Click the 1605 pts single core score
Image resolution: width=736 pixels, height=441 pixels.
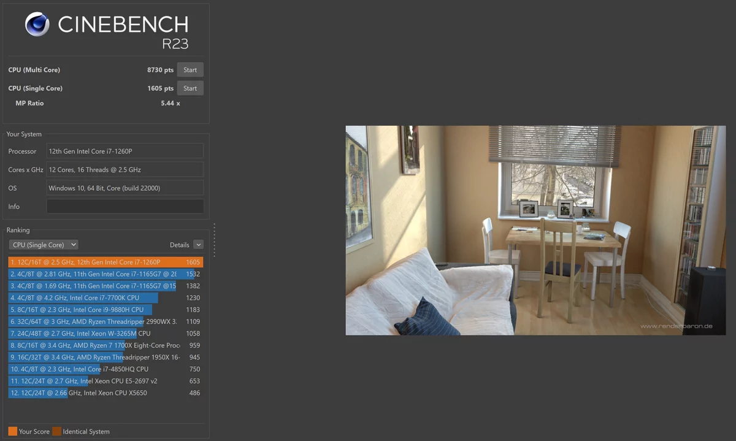coord(160,88)
